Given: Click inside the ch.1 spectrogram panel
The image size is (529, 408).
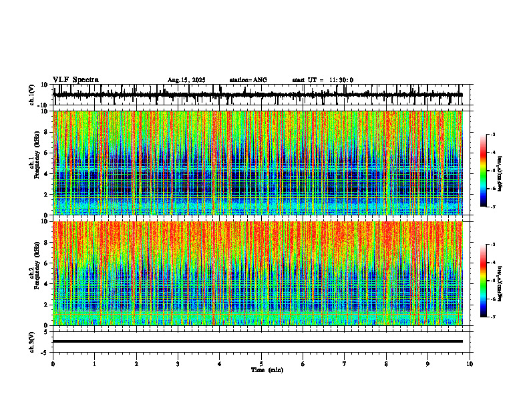Looking at the screenshot, I should click(258, 163).
